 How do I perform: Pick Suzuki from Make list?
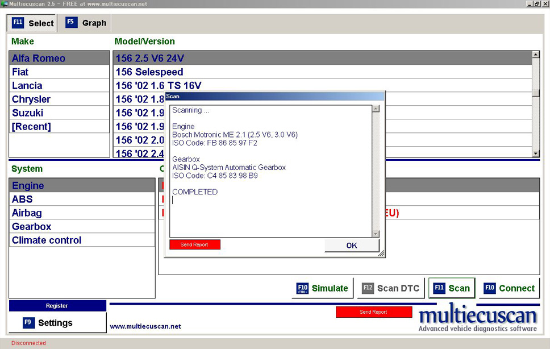[x=59, y=113]
